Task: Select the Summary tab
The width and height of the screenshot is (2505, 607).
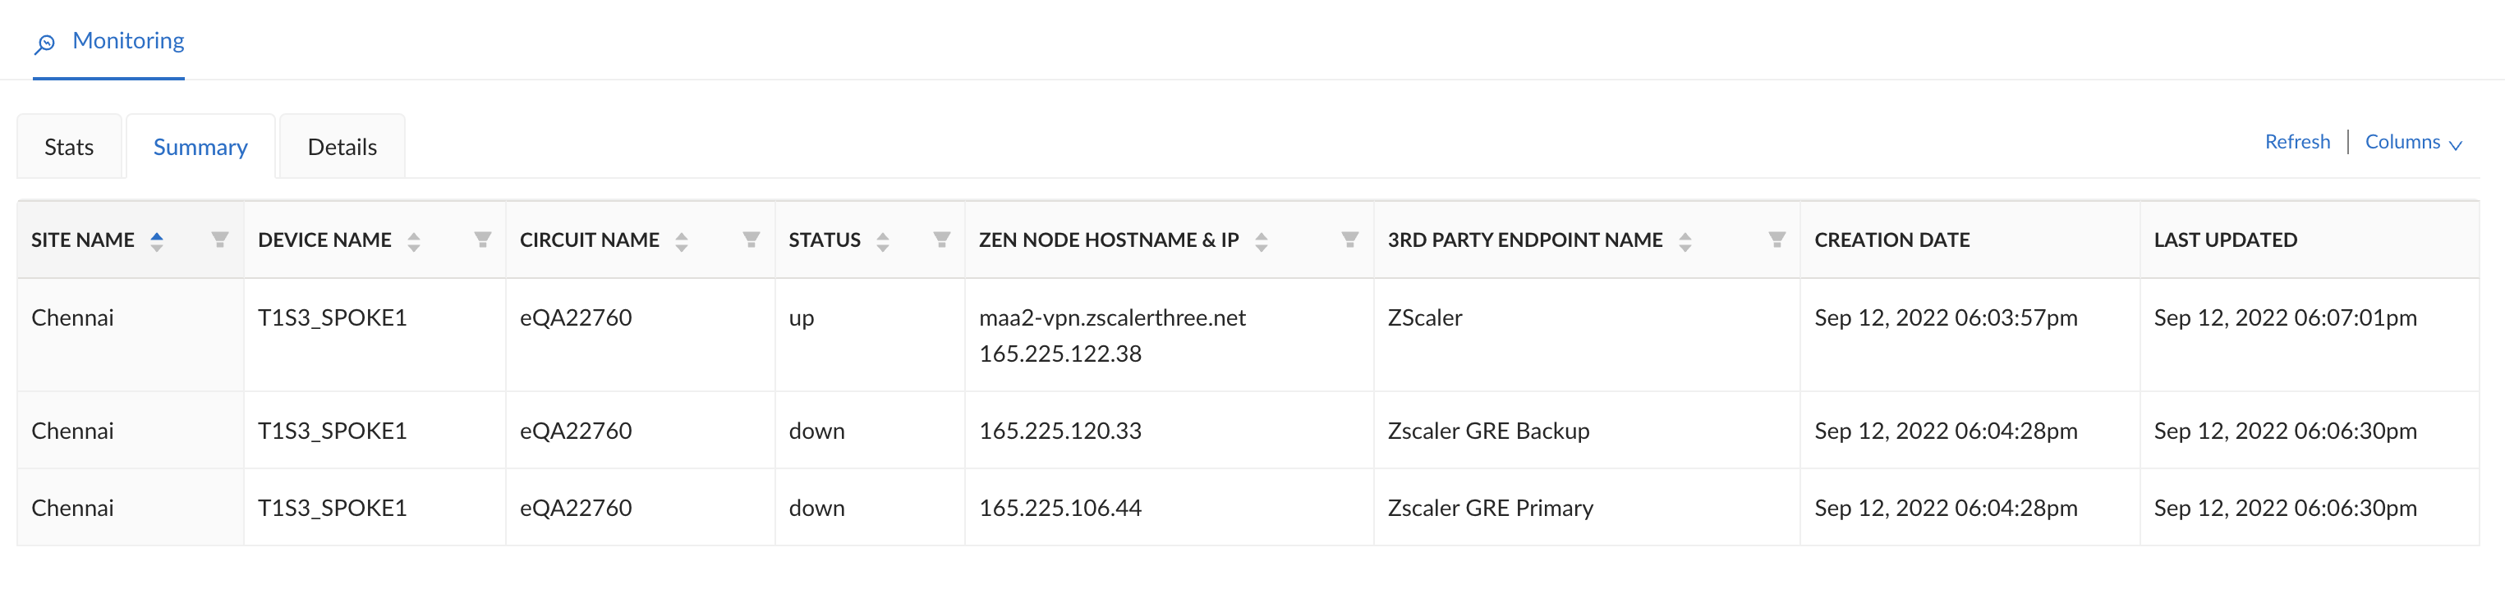Action: point(200,147)
